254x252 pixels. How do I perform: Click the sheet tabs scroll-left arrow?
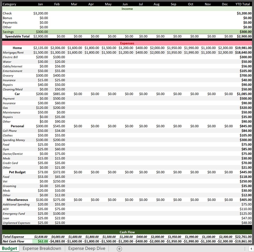tap(251, 248)
